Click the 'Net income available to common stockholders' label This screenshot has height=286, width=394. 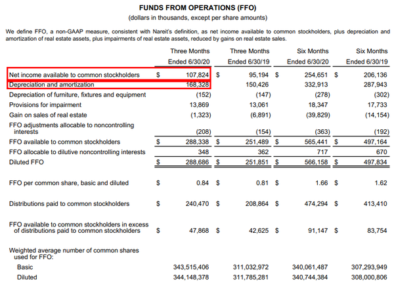[74, 75]
